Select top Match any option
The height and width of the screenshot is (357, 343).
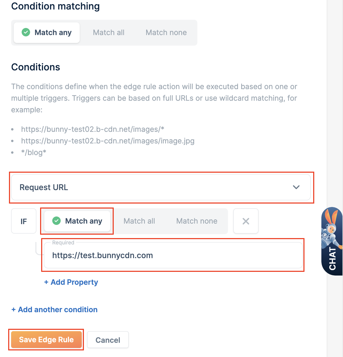tap(47, 33)
